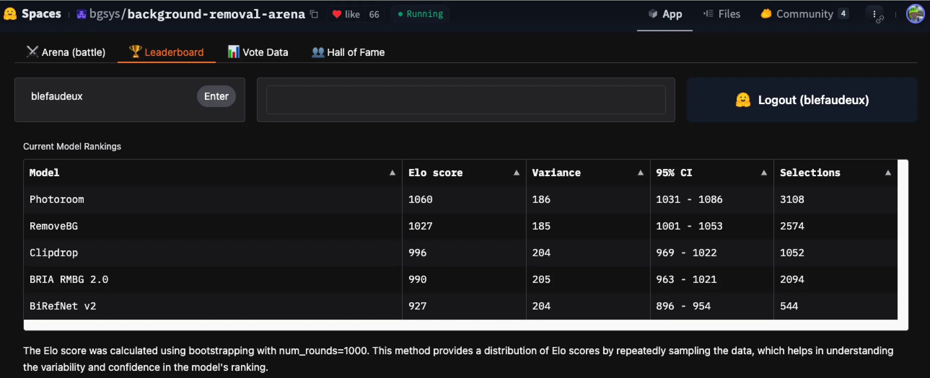
Task: Click the 1001 - 1053 confidence interval cell
Action: point(712,226)
